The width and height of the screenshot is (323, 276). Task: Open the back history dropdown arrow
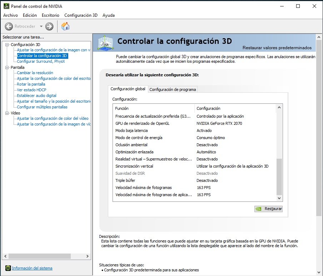tap(41, 26)
